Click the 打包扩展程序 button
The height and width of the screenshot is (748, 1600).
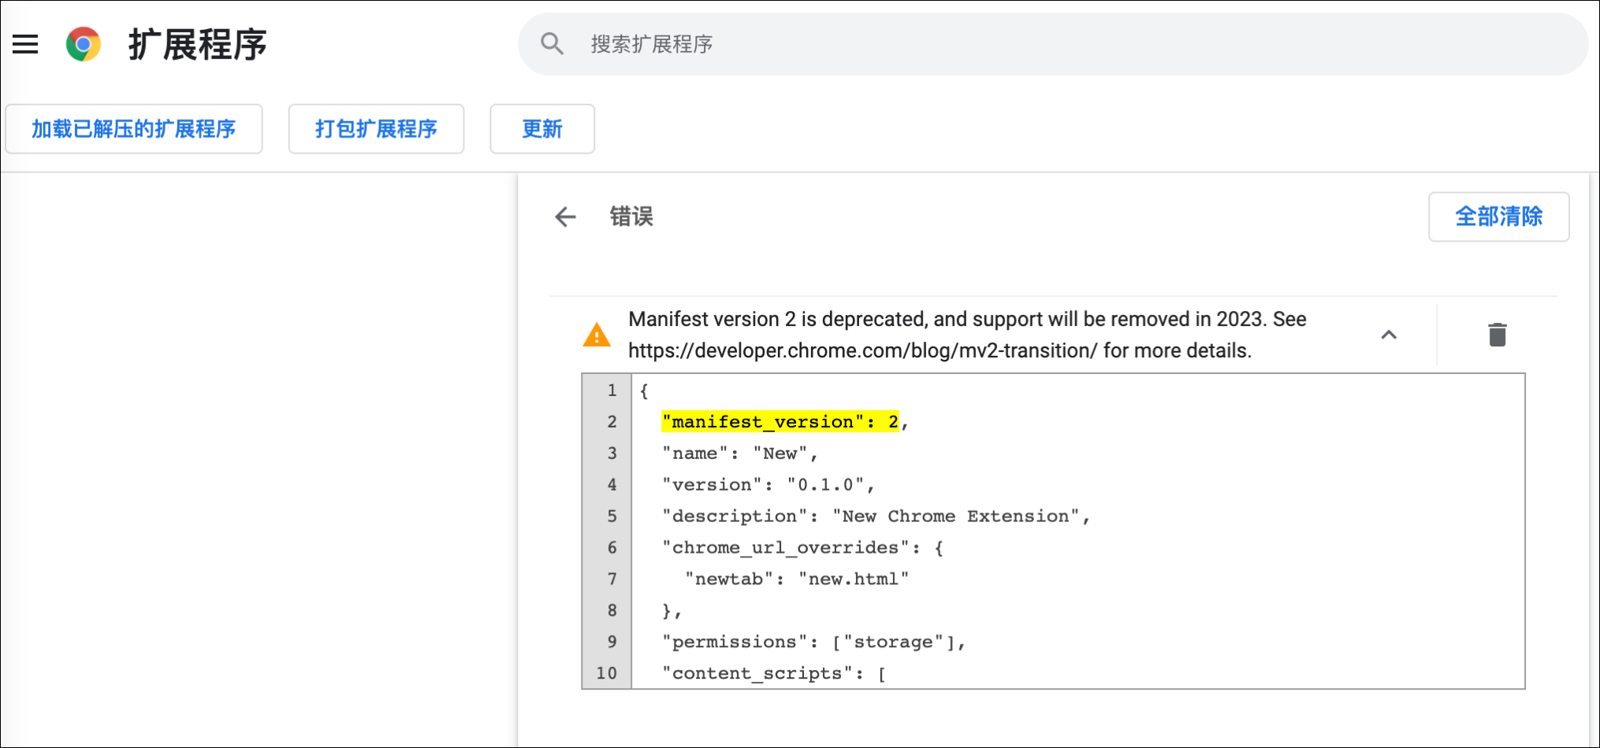pyautogui.click(x=376, y=128)
